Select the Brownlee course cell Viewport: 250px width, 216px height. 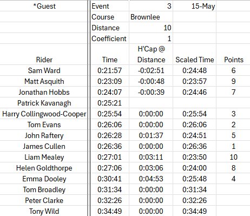pyautogui.click(x=151, y=17)
